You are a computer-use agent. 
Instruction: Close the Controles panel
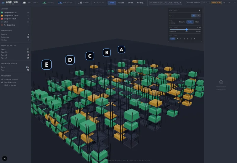(x=199, y=10)
